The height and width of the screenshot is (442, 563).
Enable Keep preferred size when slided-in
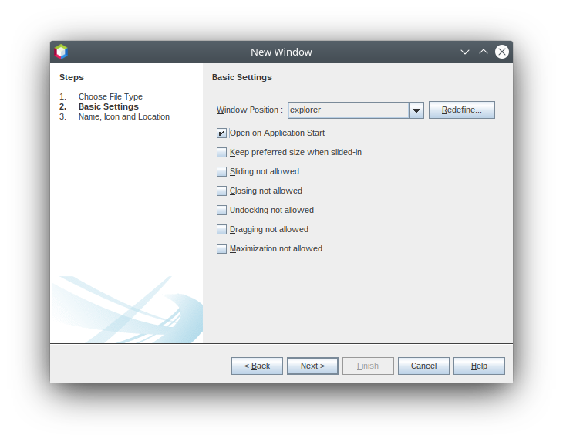coord(222,153)
